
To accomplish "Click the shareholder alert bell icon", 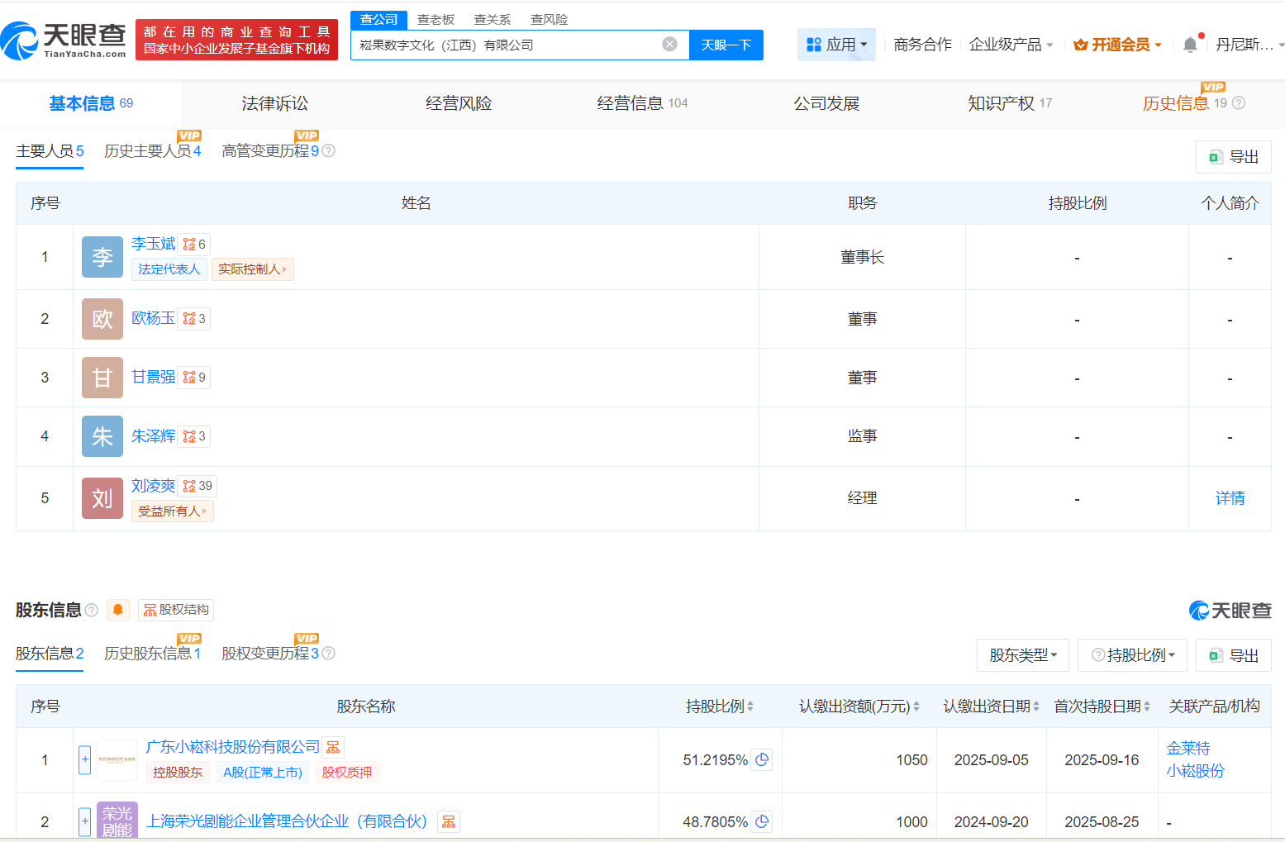I will [x=118, y=610].
